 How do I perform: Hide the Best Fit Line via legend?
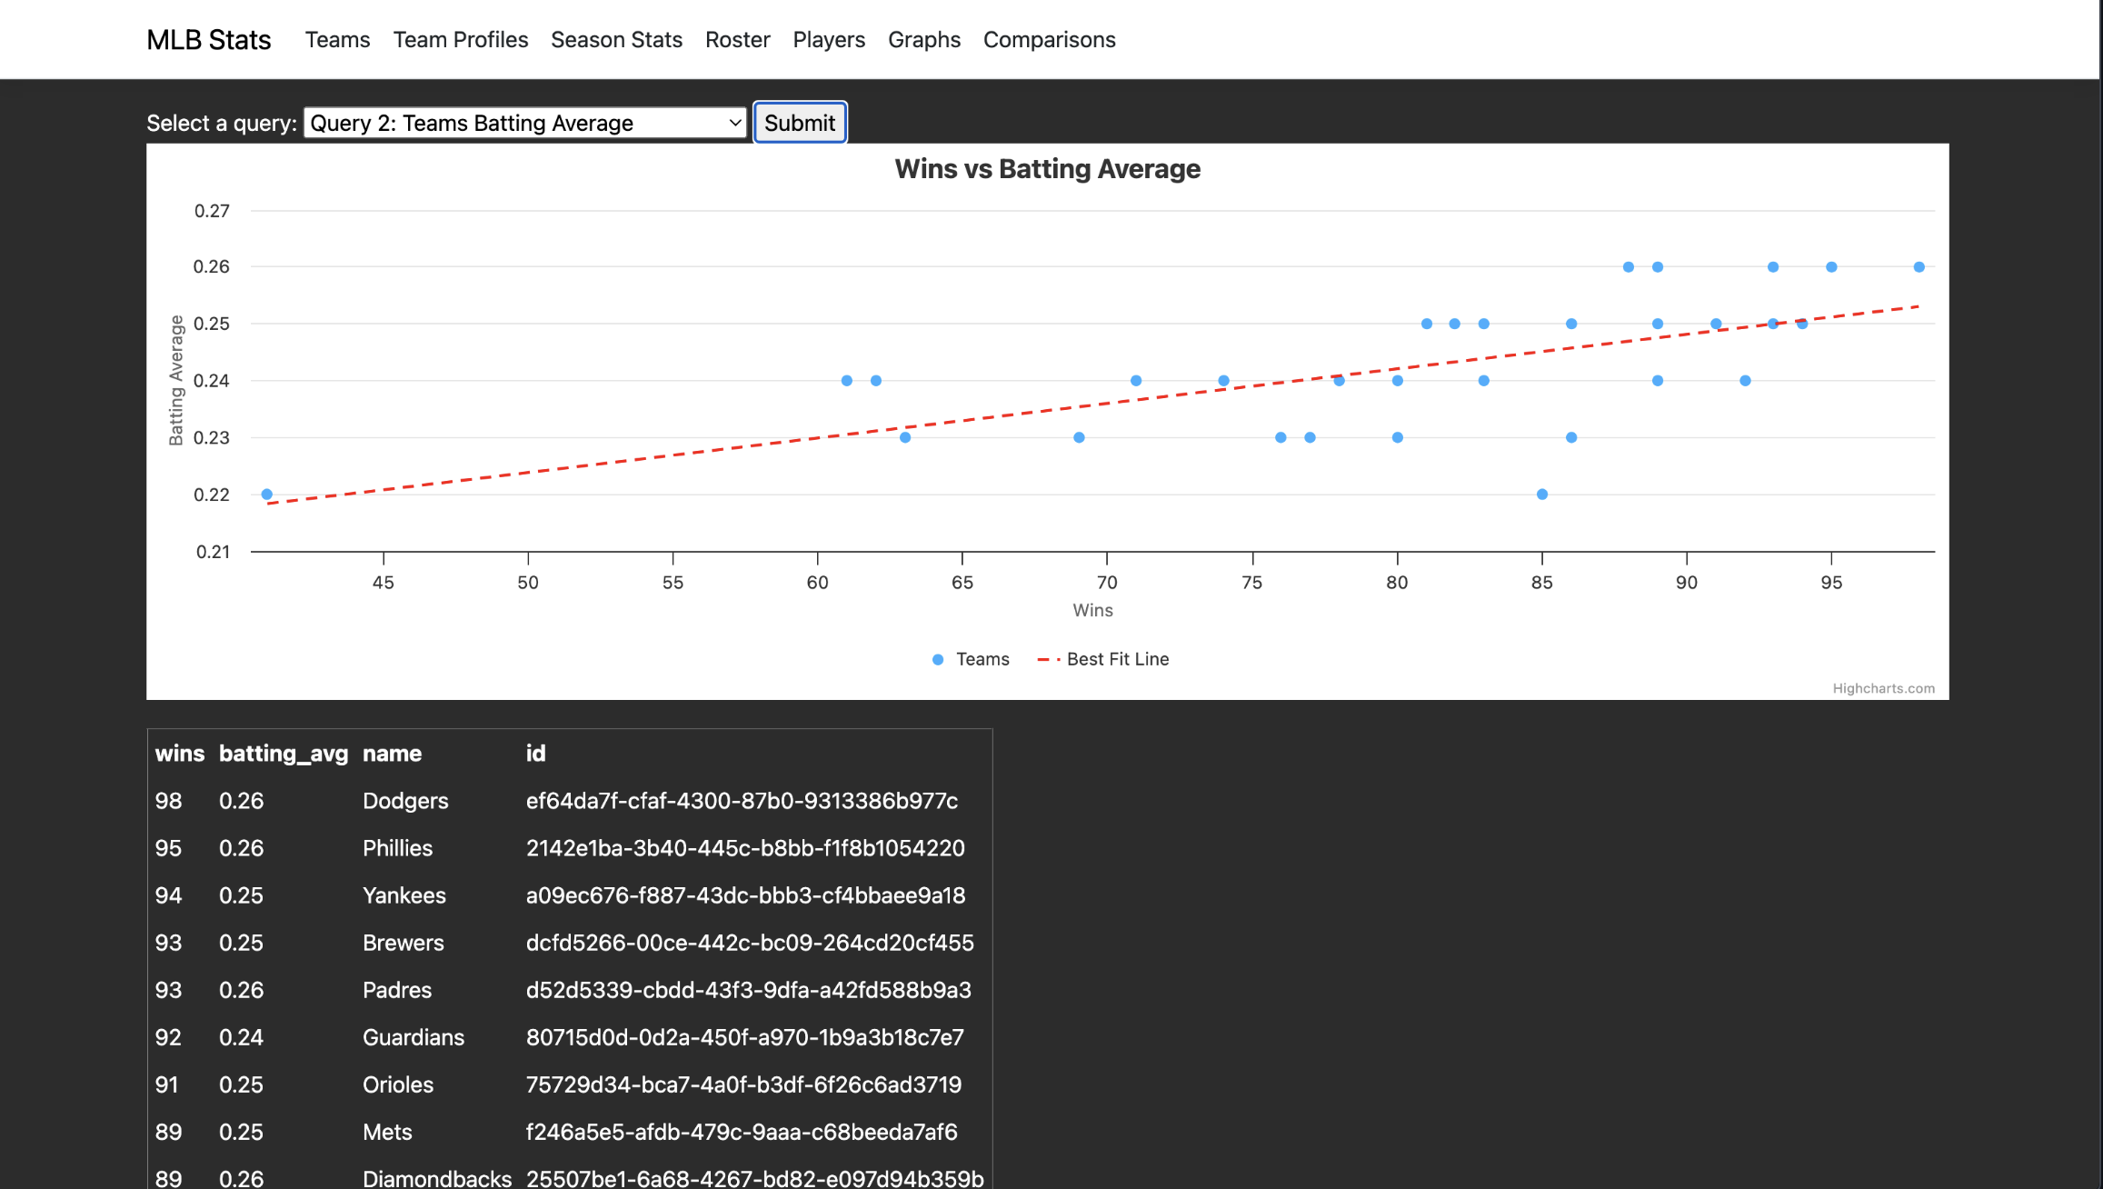(1117, 658)
